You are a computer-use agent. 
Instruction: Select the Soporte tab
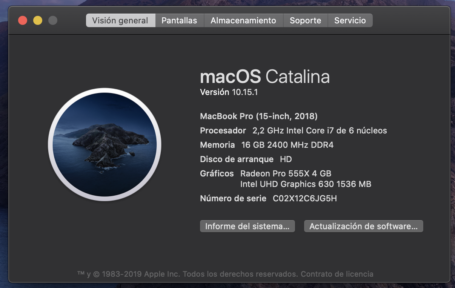[x=306, y=20]
